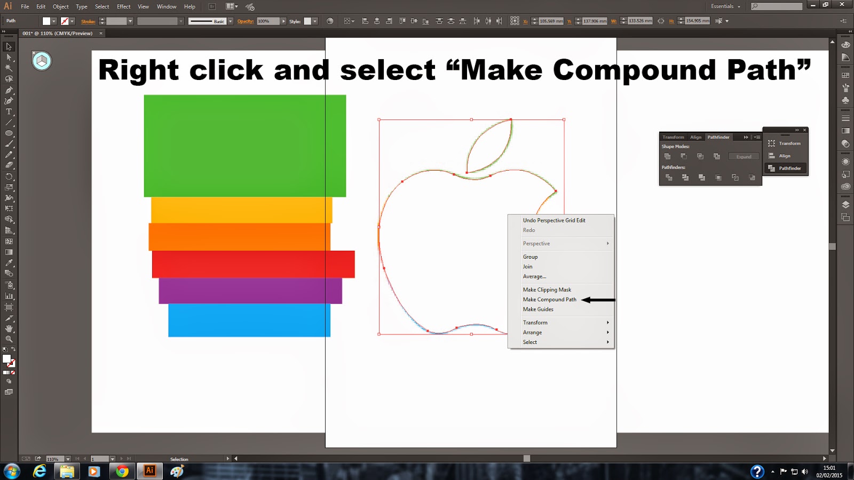Select the Pen tool
The height and width of the screenshot is (480, 854).
(9, 90)
